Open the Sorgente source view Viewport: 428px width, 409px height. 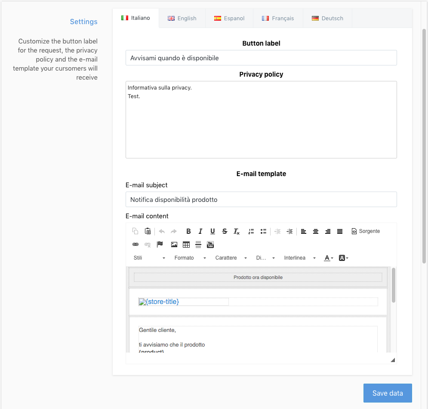click(365, 231)
